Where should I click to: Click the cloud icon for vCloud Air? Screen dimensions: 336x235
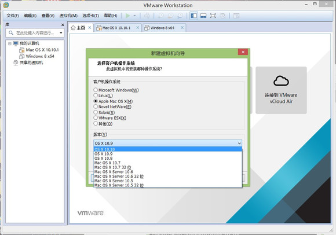(x=281, y=80)
